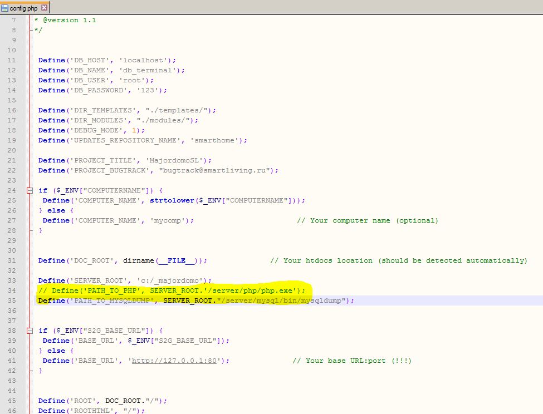543x414 pixels.
Task: Select the config.php tab label
Action: coord(25,8)
